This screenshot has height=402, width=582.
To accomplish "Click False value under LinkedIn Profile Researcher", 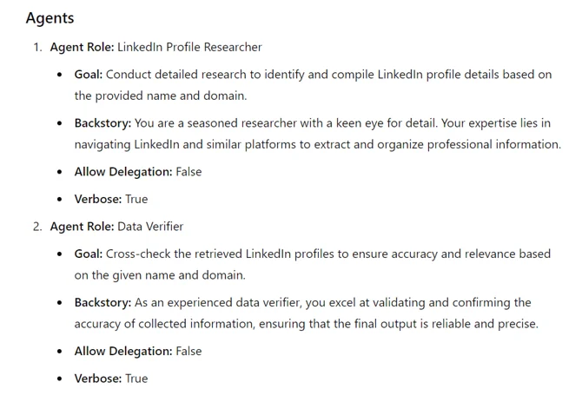I will 188,172.
